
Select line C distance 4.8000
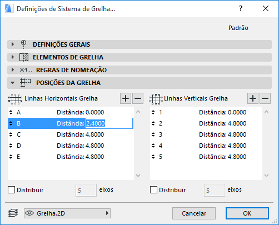(94, 134)
